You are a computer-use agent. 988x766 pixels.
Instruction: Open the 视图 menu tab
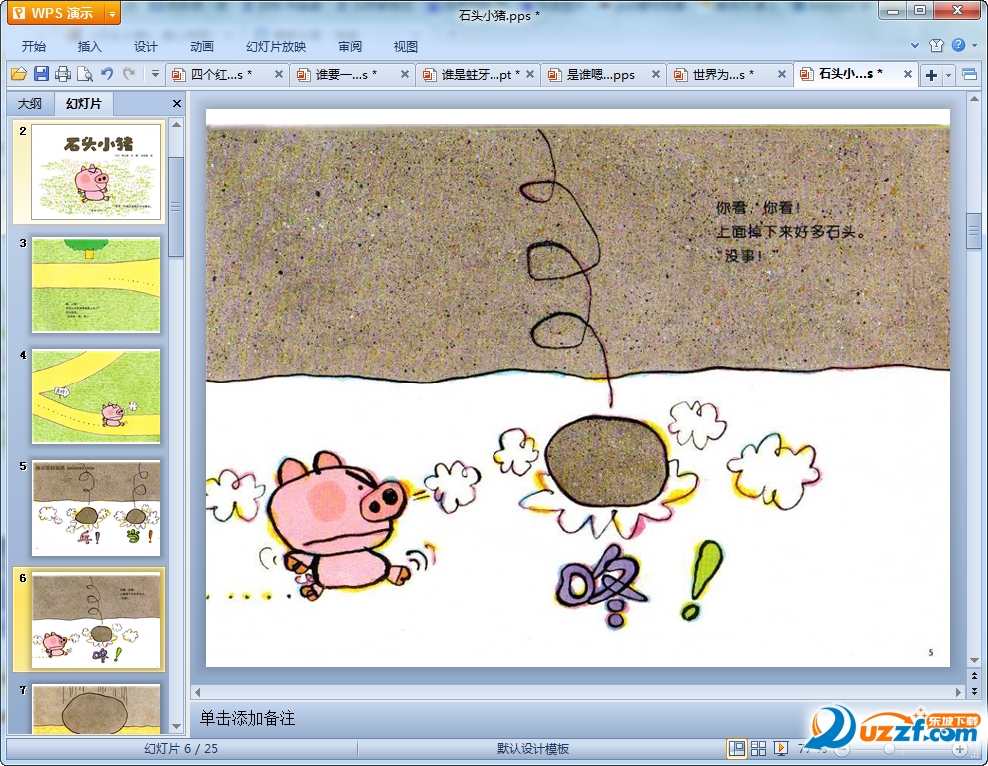pyautogui.click(x=406, y=46)
